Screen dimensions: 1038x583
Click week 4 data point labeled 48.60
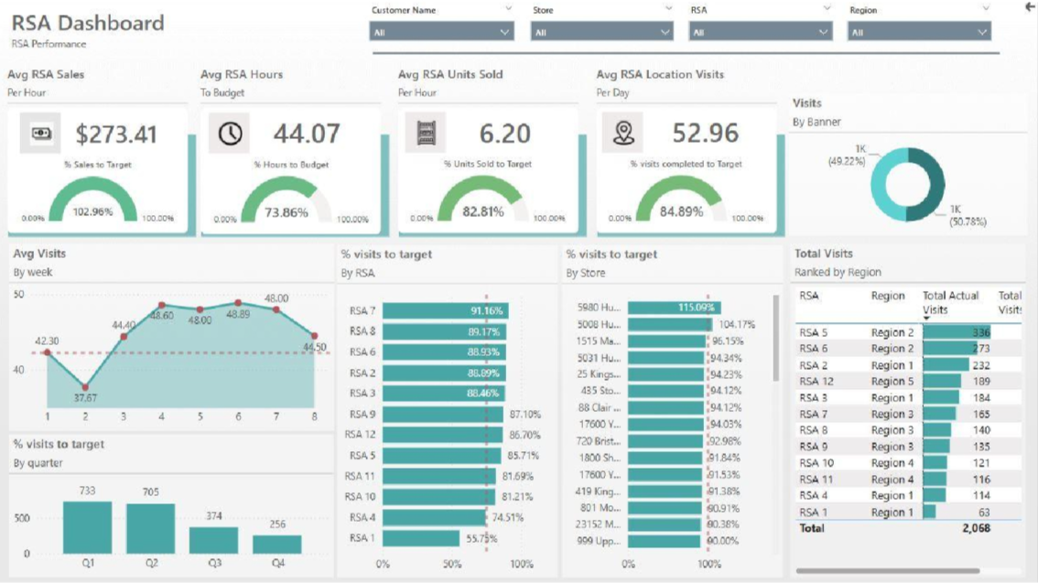(x=161, y=305)
